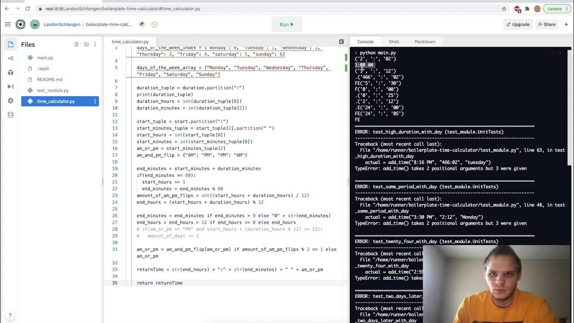Open the ABP extension icon
Screen dimensions: 574x323
pos(517,9)
